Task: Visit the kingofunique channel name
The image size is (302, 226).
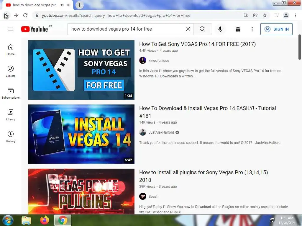Action: click(x=159, y=61)
